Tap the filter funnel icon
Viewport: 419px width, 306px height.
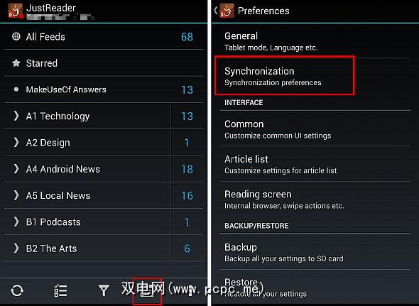click(104, 290)
